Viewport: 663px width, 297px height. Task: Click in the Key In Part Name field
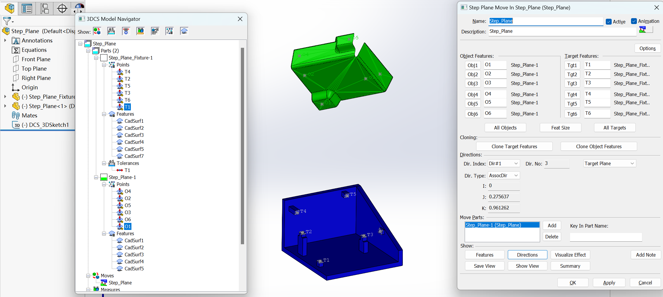[606, 237]
